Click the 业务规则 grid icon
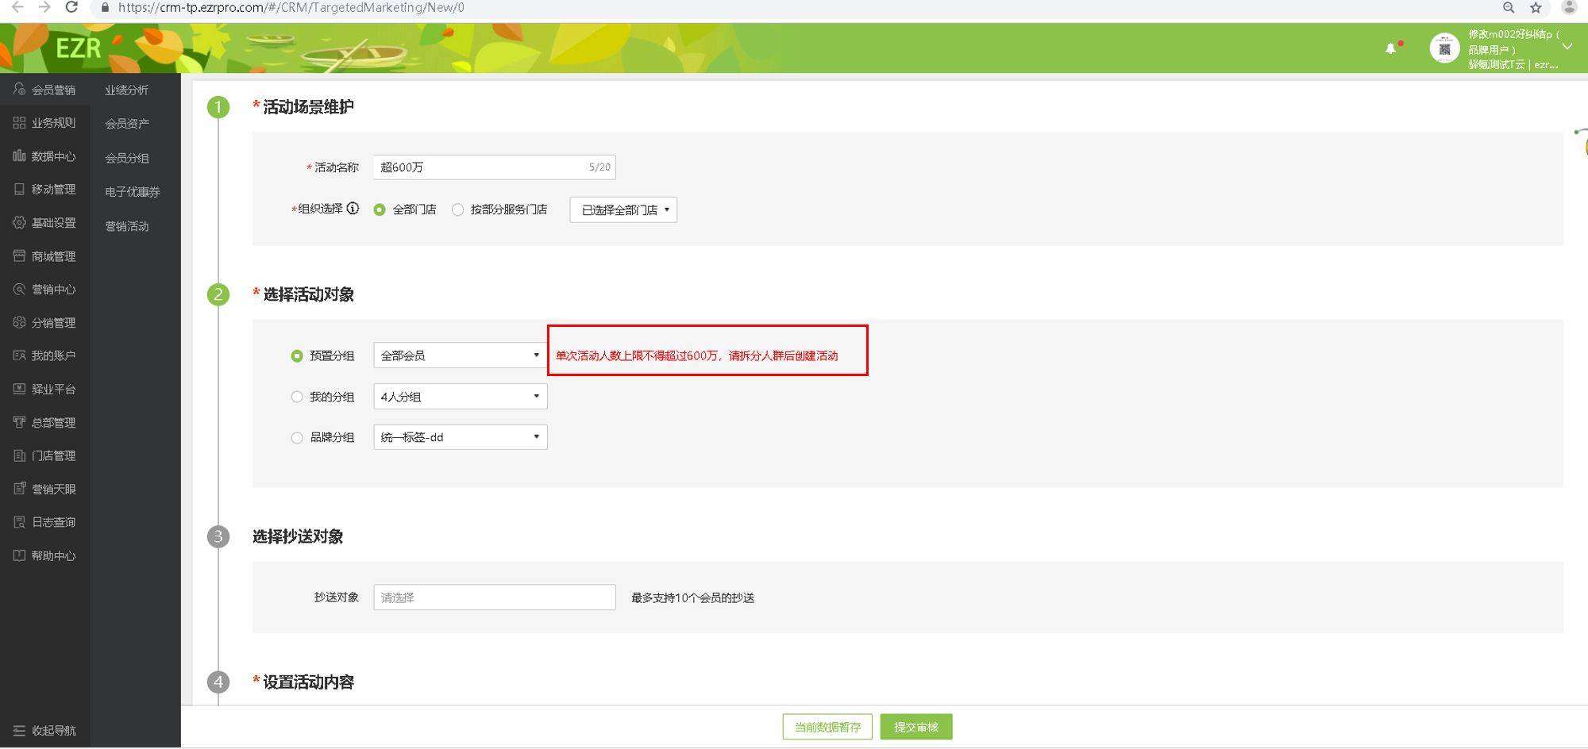The width and height of the screenshot is (1588, 749). pos(19,123)
